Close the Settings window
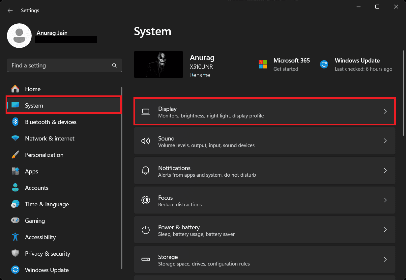Viewport: 406px width, 280px height. click(x=396, y=7)
